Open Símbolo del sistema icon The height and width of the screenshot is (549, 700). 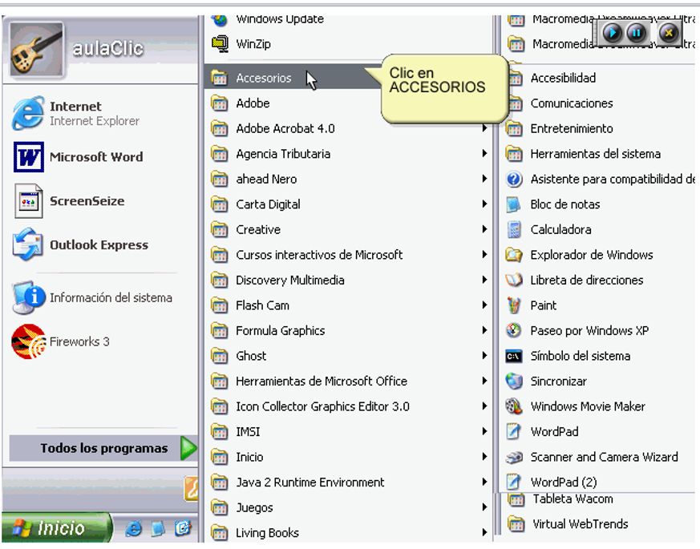coord(514,356)
